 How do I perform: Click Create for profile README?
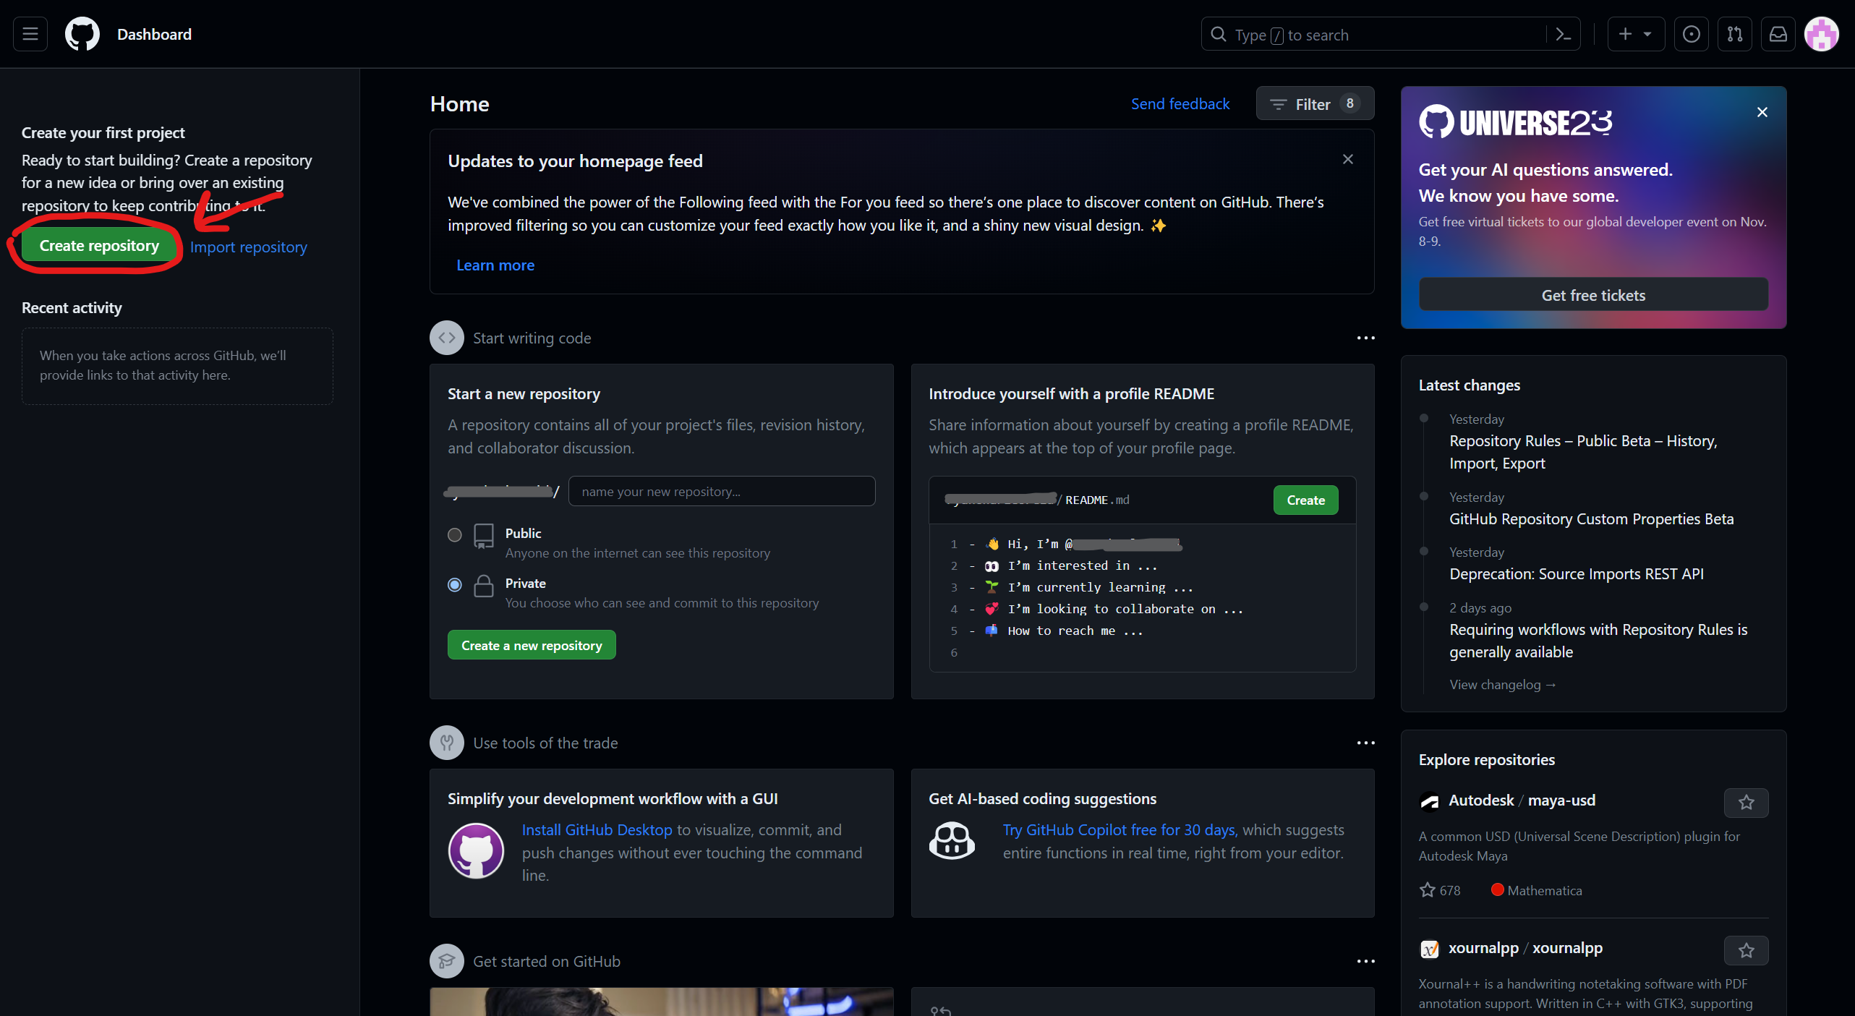click(x=1305, y=500)
